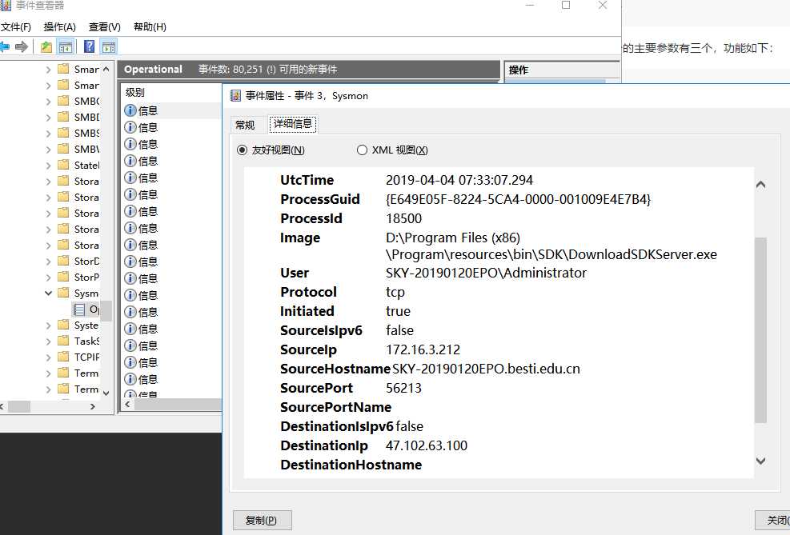Screen dimensions: 790x535
Task: Click the ProcessId value 18500
Action: point(403,218)
